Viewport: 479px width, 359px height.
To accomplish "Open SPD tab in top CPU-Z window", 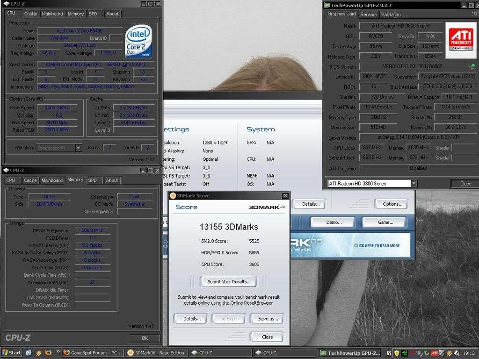I will click(93, 14).
